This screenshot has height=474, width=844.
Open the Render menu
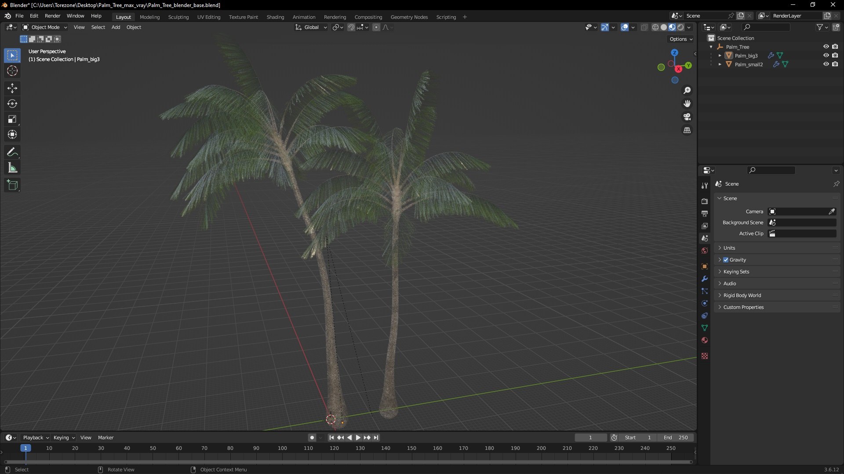pyautogui.click(x=52, y=16)
